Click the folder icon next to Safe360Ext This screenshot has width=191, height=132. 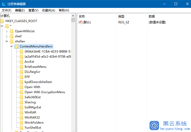[21, 97]
